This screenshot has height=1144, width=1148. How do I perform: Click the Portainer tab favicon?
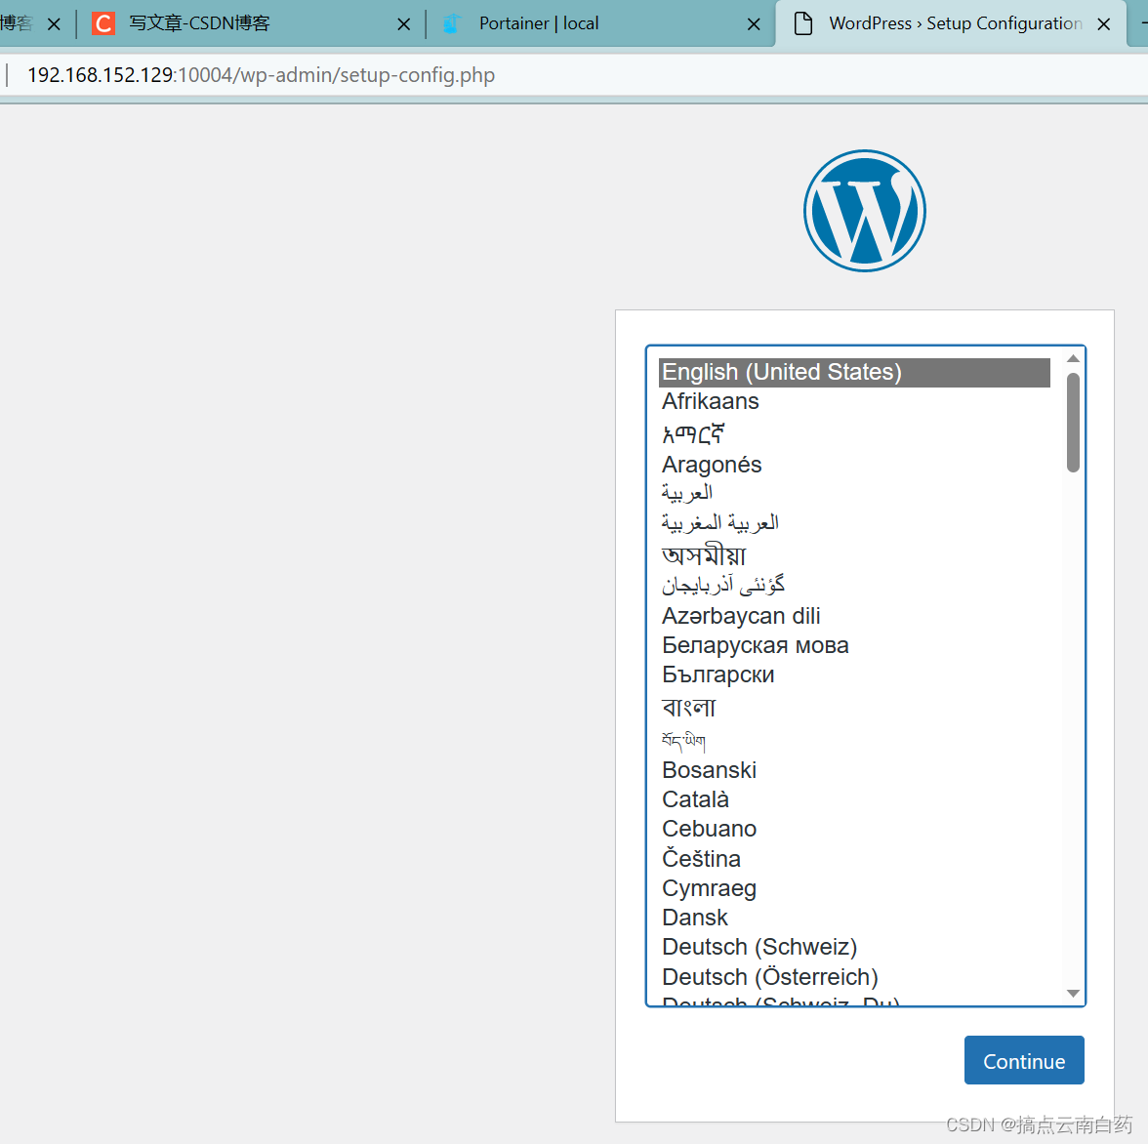click(x=452, y=23)
